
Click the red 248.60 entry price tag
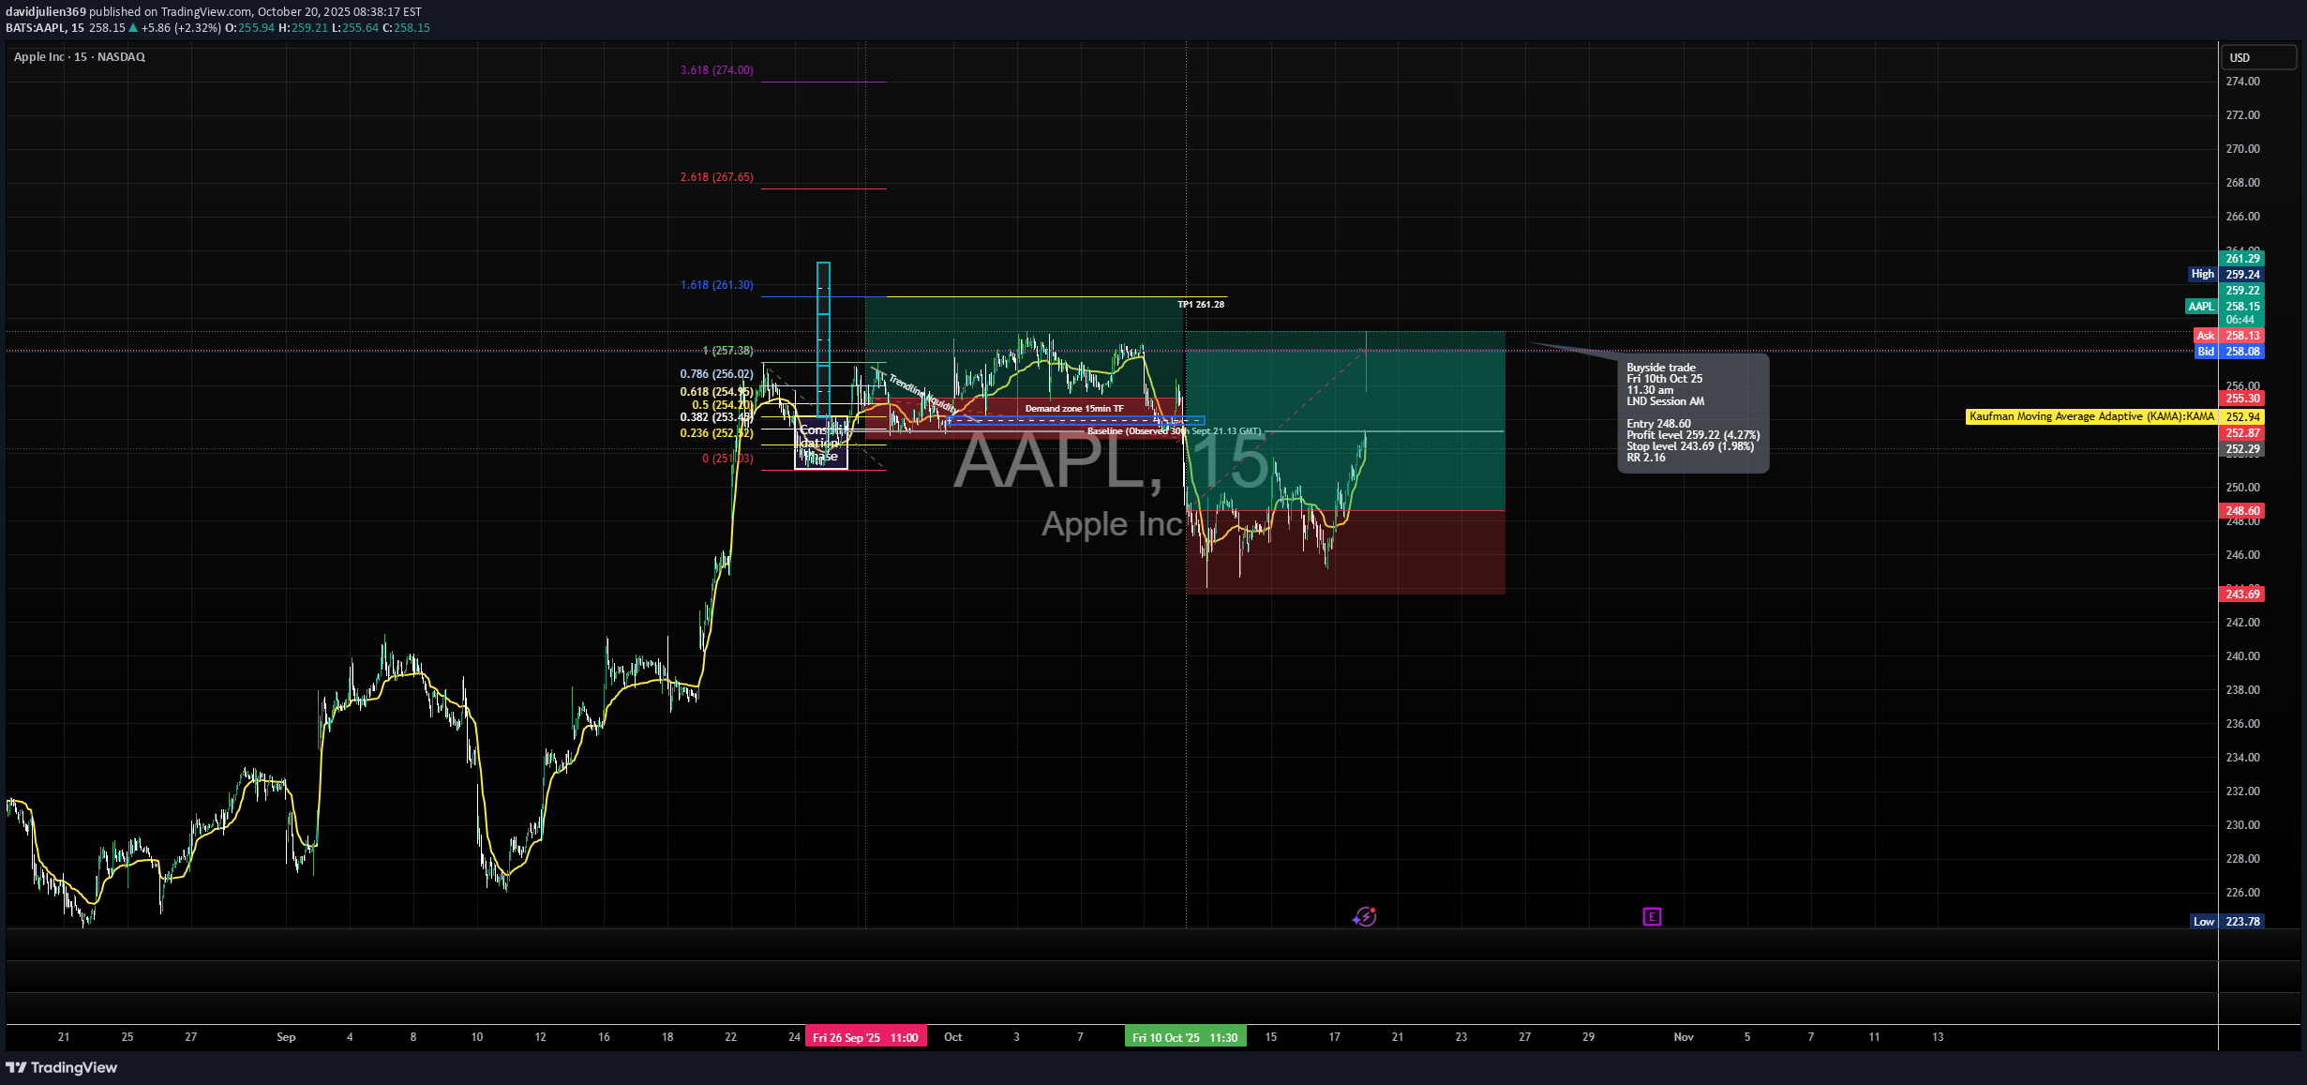click(2241, 511)
